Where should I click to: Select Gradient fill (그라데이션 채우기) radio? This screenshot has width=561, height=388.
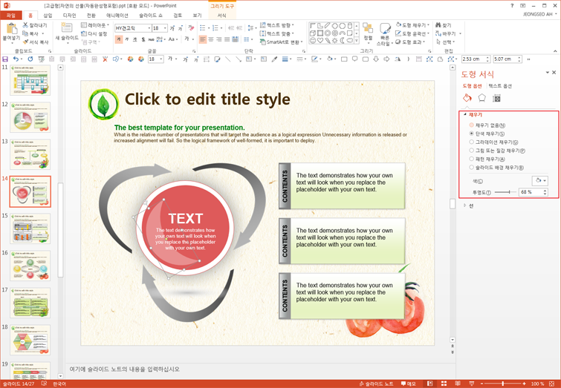coord(472,142)
